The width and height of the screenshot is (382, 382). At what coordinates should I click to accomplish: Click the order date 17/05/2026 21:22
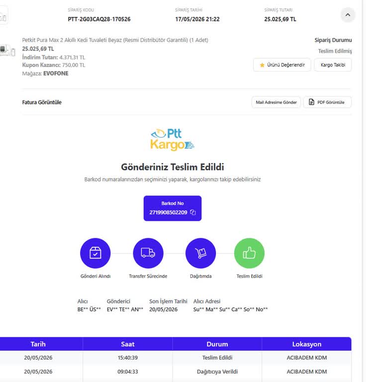click(197, 19)
